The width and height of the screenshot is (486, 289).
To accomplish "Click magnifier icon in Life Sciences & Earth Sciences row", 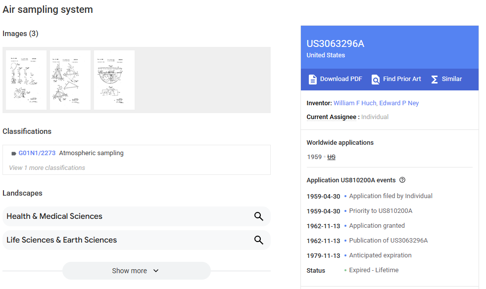I will point(259,240).
